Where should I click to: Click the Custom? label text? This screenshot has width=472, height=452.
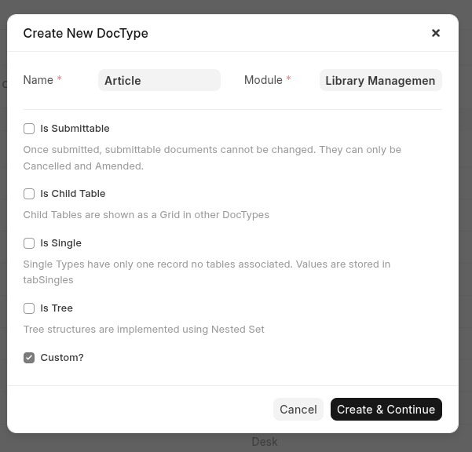[61, 358]
